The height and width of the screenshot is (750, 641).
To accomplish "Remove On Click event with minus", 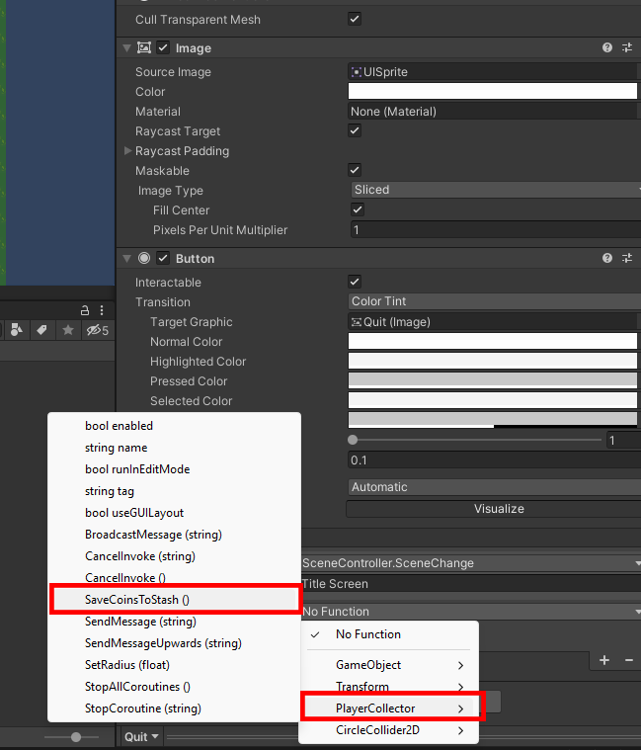I will pos(629,660).
